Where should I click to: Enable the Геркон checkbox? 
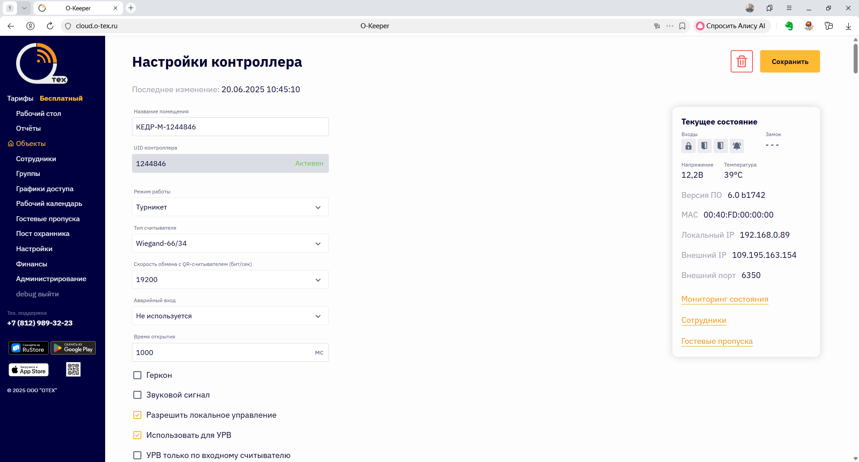pyautogui.click(x=137, y=375)
